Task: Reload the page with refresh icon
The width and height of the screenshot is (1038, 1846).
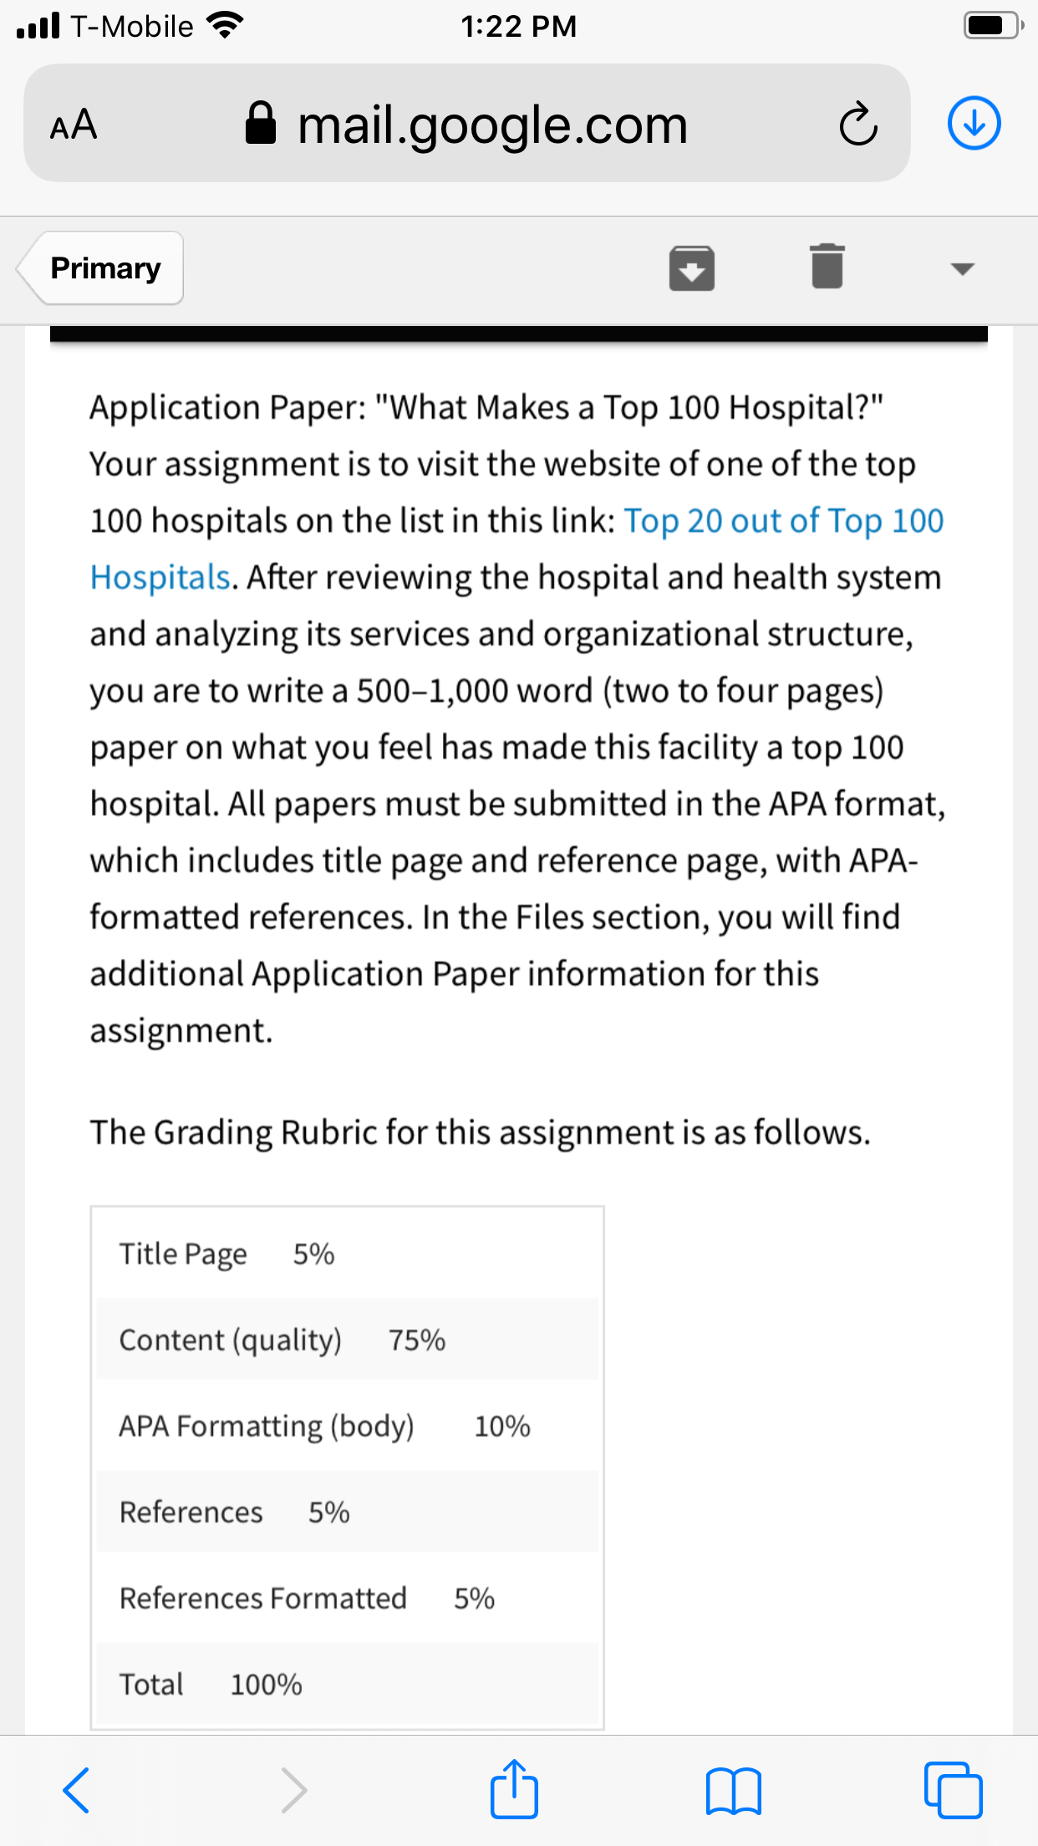Action: [858, 125]
